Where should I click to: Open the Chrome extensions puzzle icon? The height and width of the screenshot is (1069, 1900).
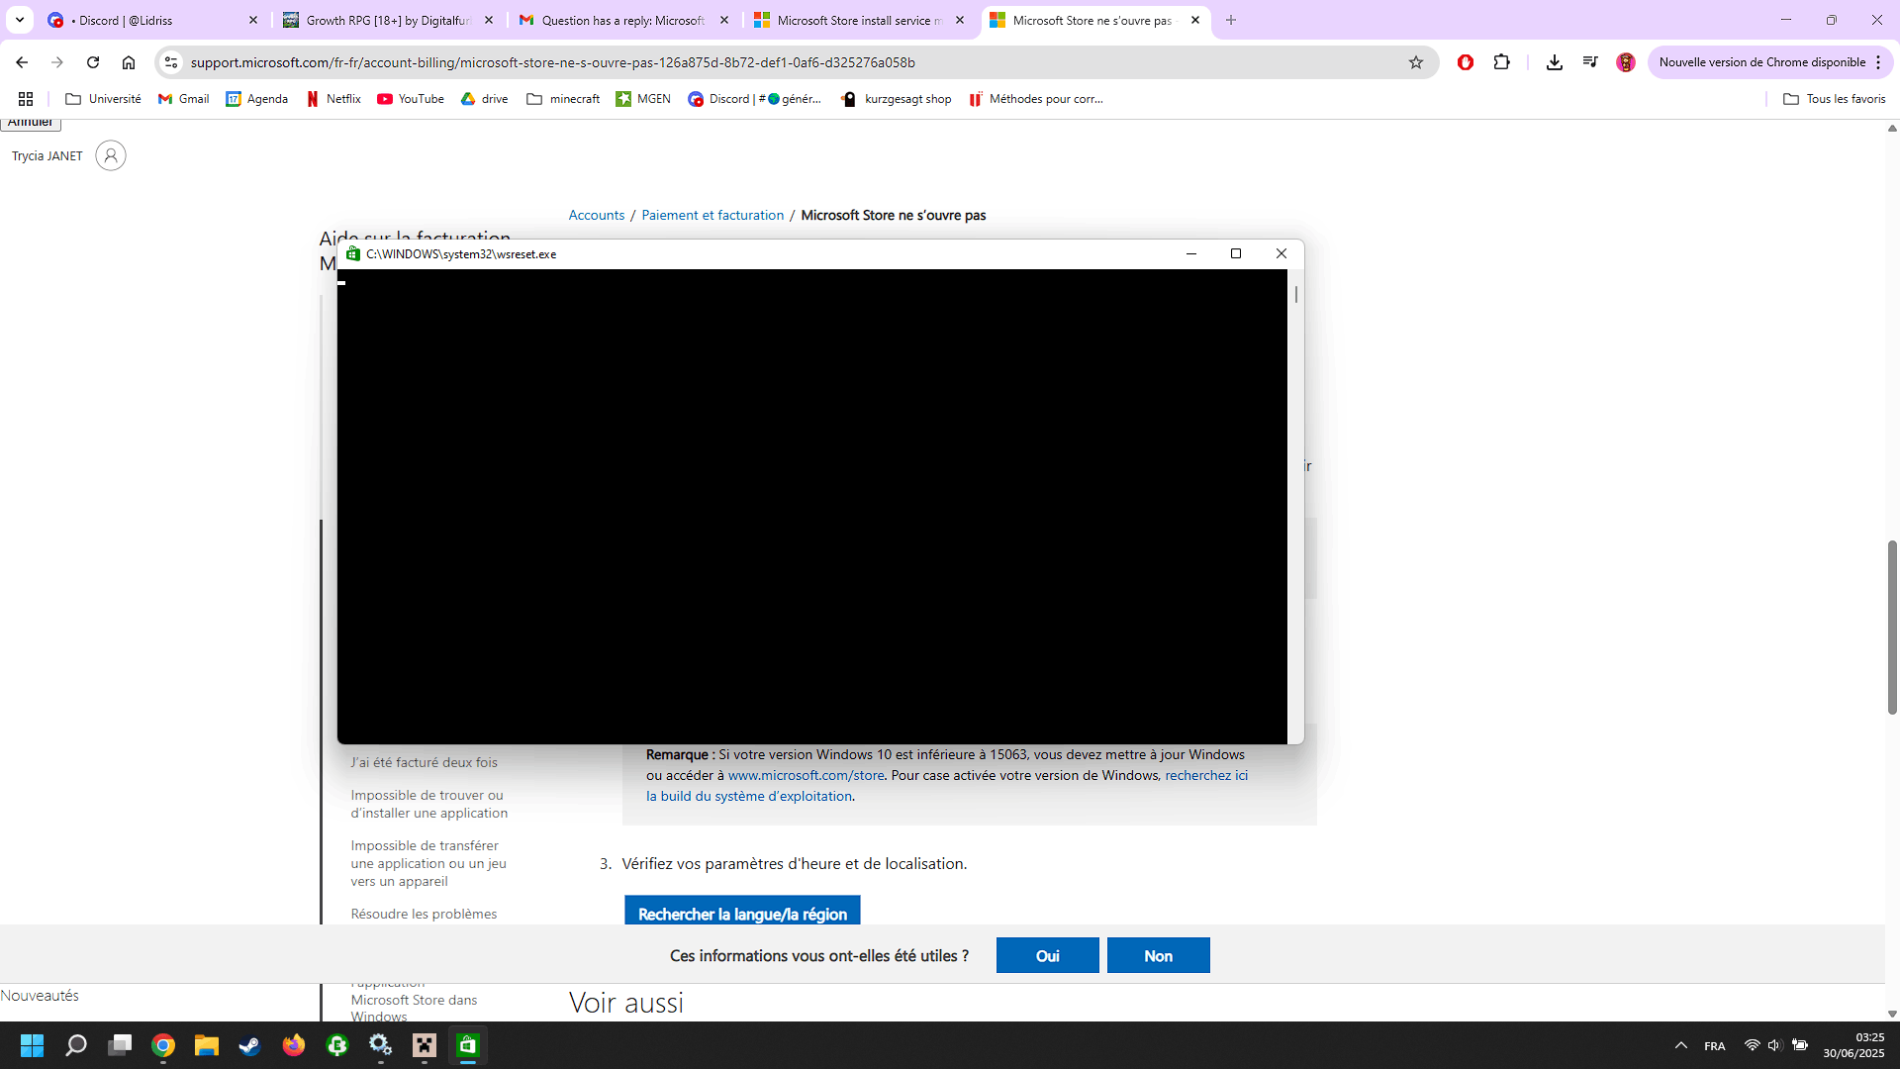(x=1501, y=62)
